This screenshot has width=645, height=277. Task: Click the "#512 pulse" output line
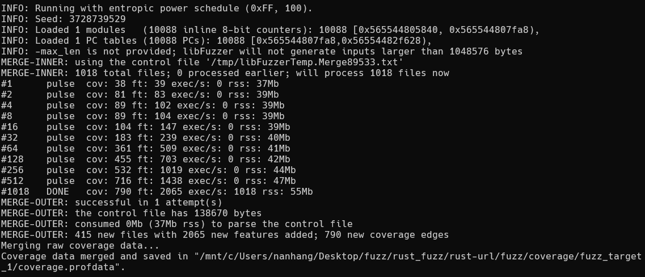click(x=145, y=181)
